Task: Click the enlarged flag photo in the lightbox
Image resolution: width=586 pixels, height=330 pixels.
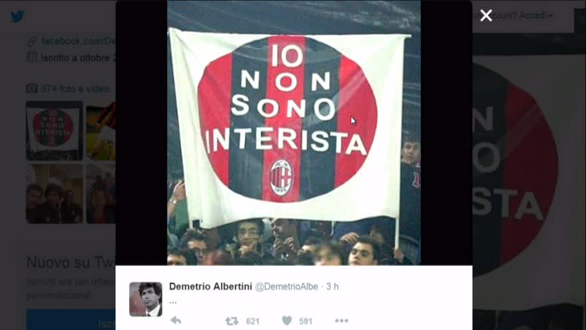Action: [294, 133]
